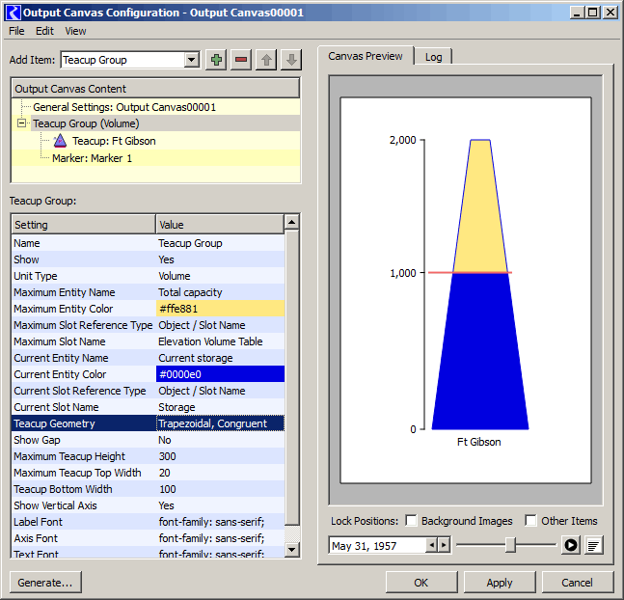This screenshot has width=624, height=600.
Task: Click Maximum Slot Reference Type value
Action: coord(220,325)
